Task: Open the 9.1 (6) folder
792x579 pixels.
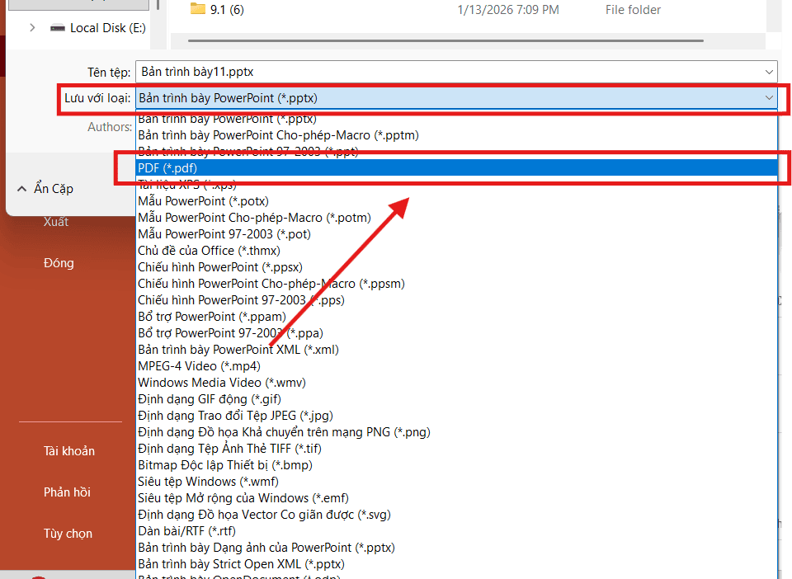Action: point(227,10)
